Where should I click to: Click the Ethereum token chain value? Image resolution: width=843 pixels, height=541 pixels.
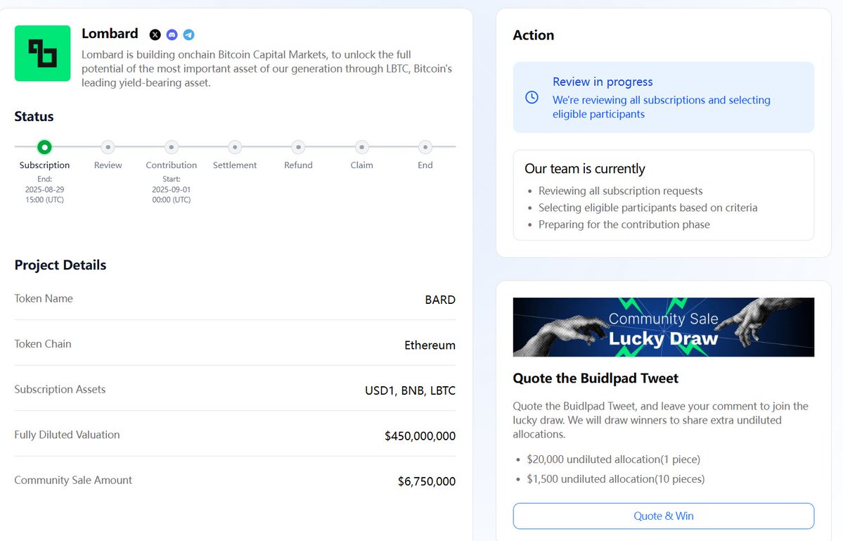click(x=430, y=345)
